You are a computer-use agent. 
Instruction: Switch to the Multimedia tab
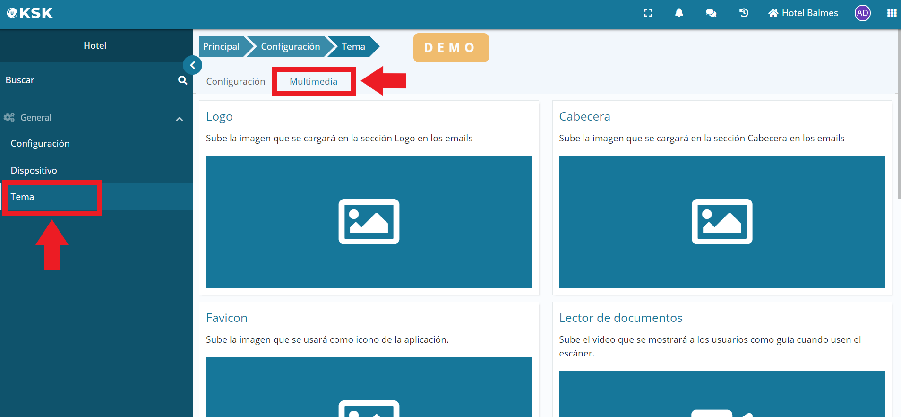coord(313,81)
